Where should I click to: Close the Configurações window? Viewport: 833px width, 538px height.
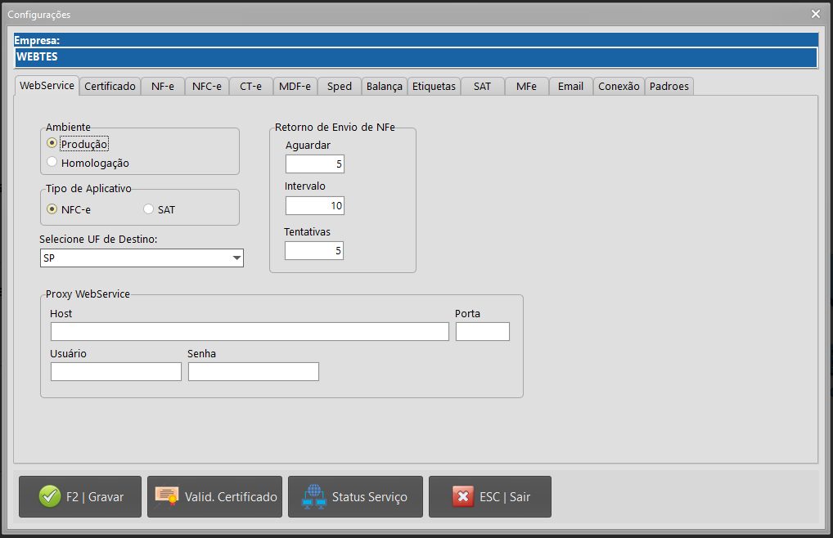click(x=815, y=14)
